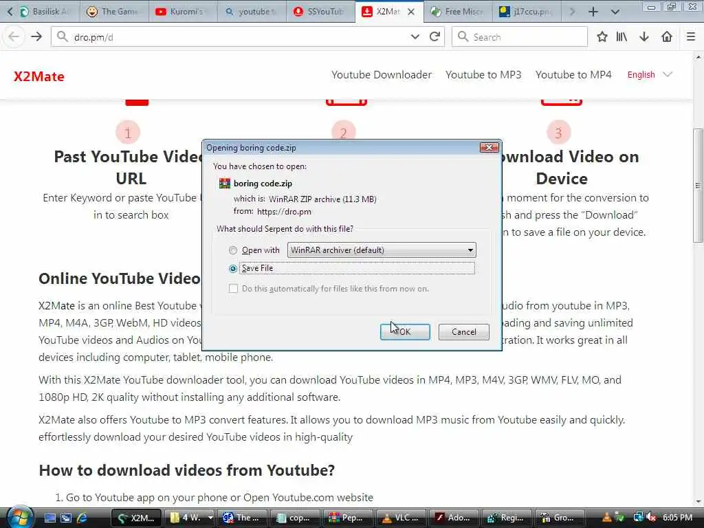Image resolution: width=704 pixels, height=528 pixels.
Task: Open the WinRAR archiver application dropdown
Action: tap(381, 250)
